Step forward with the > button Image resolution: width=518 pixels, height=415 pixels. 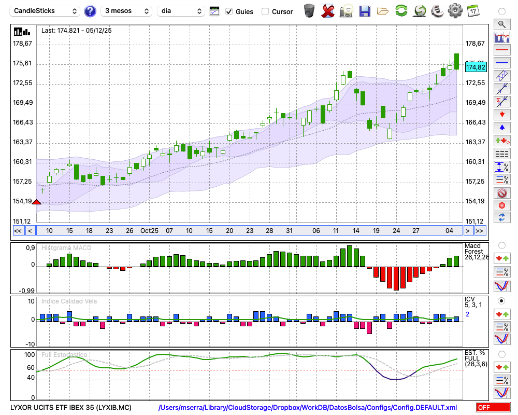467,231
